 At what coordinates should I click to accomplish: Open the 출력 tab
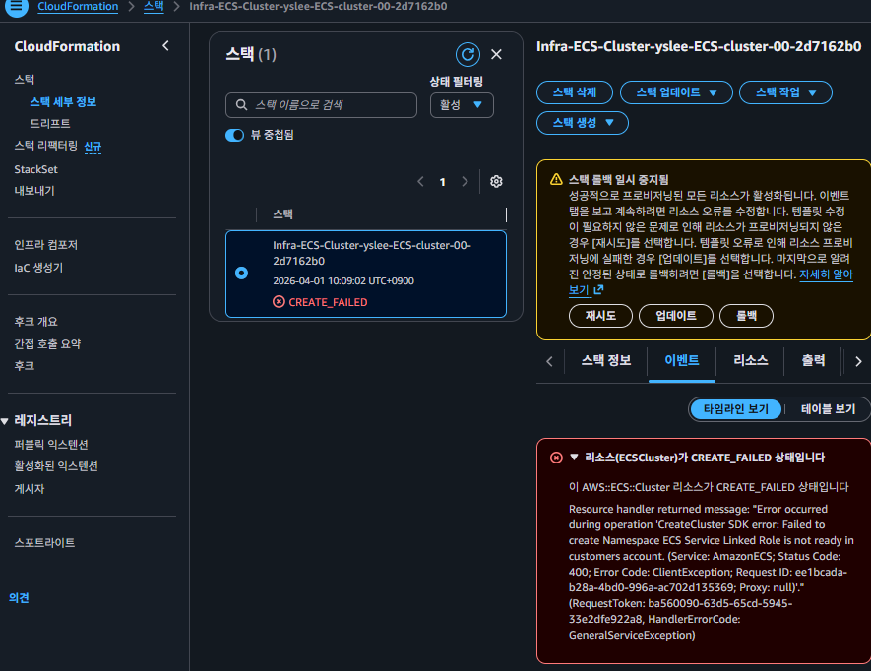[x=813, y=360]
